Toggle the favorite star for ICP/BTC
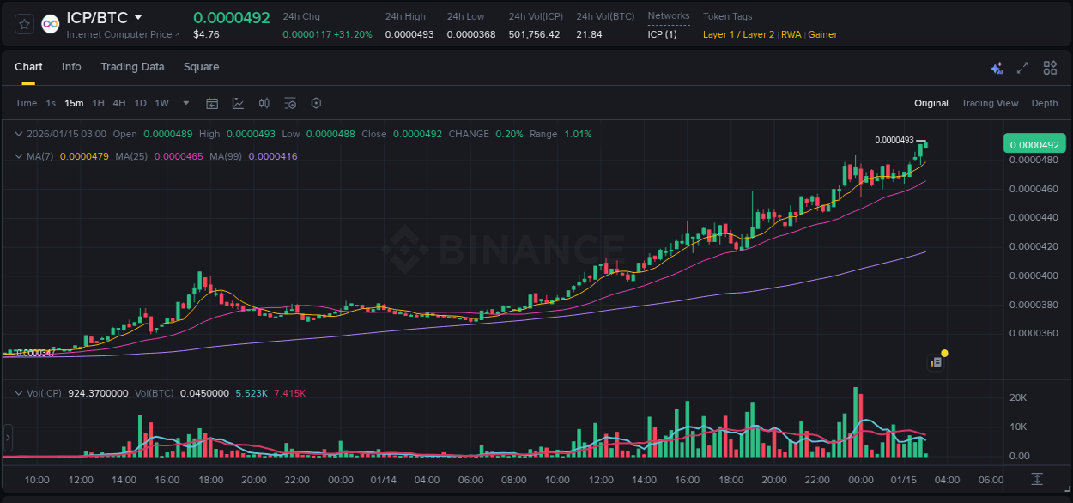Image resolution: width=1073 pixels, height=503 pixels. click(23, 23)
